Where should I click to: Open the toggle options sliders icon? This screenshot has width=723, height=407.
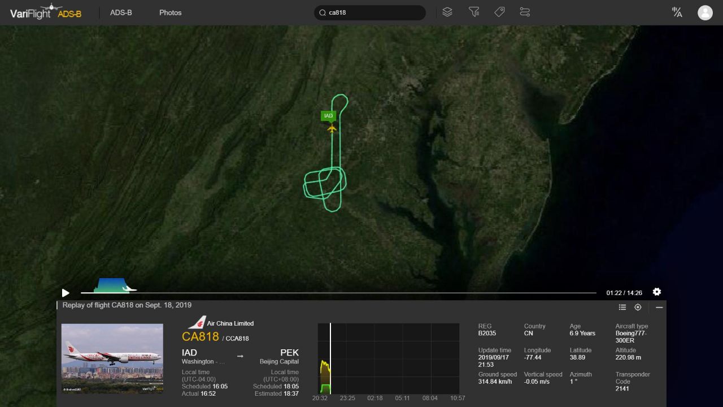[x=525, y=12]
